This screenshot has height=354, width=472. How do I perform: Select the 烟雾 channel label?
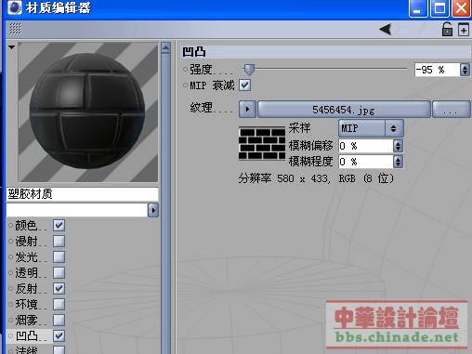[26, 321]
